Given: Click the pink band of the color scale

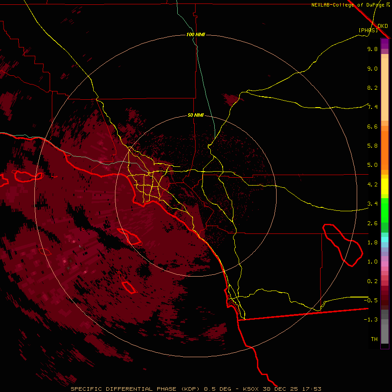Looking at the screenshot, I should [x=385, y=264].
